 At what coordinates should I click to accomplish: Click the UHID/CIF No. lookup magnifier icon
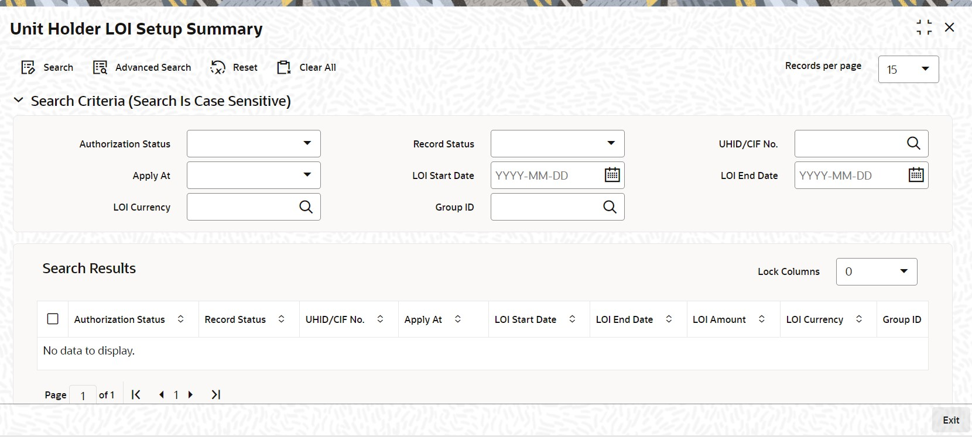tap(913, 143)
